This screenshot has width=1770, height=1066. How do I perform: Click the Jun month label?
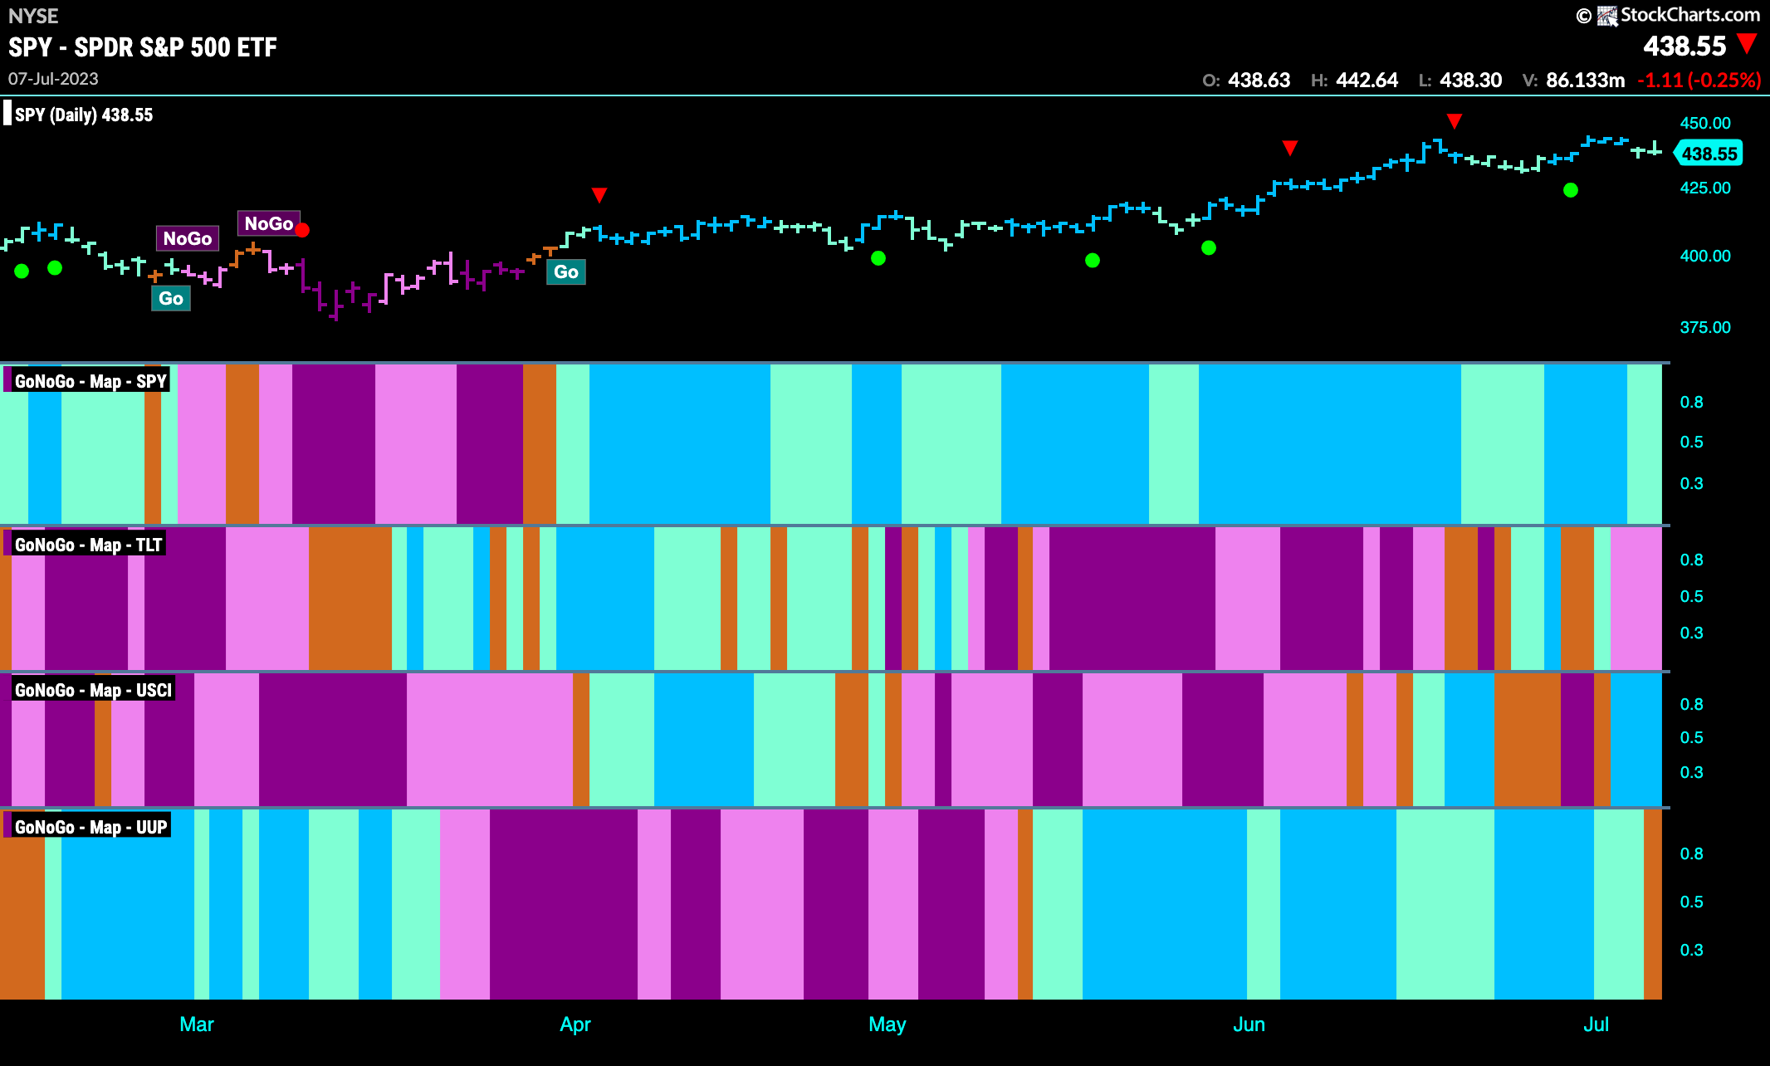pyautogui.click(x=1249, y=1024)
